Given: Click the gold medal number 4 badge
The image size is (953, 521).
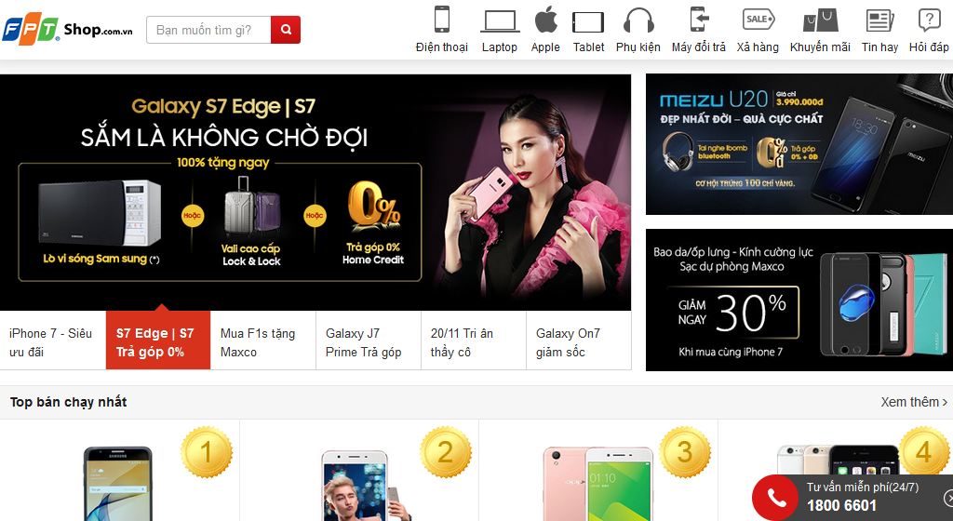Looking at the screenshot, I should (x=924, y=452).
